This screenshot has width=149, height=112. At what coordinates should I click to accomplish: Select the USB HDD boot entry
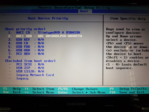click(26, 50)
